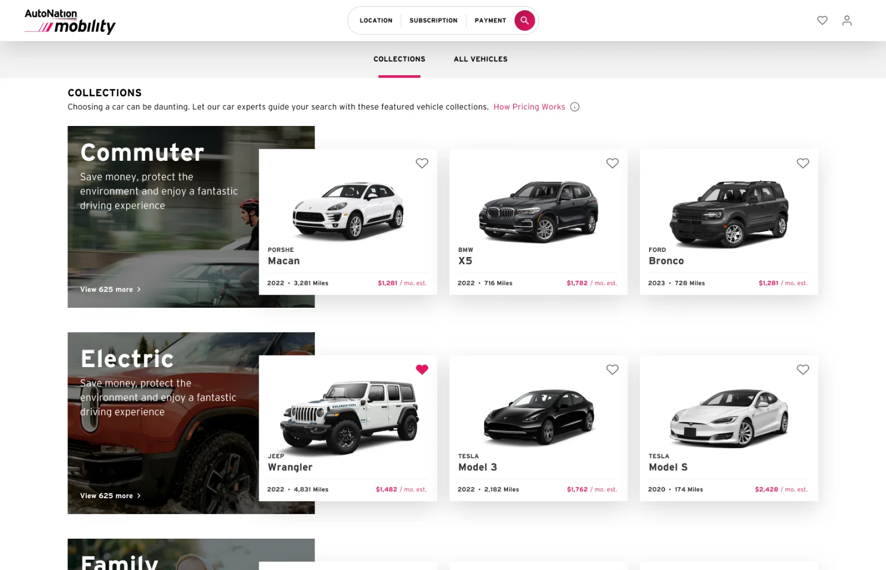Unfavorite the Jeep Wrangler filled heart
Screen dimensions: 886x570
[x=422, y=369]
